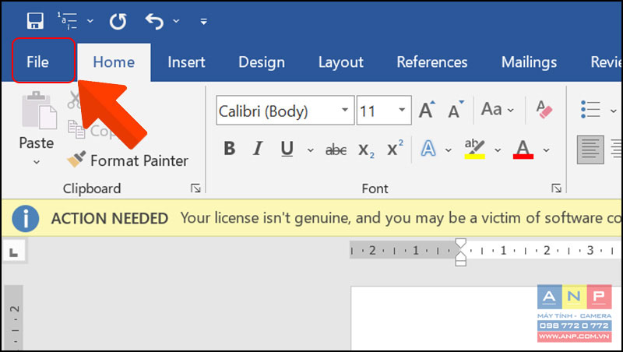Switch to the Home tab

[x=114, y=62]
